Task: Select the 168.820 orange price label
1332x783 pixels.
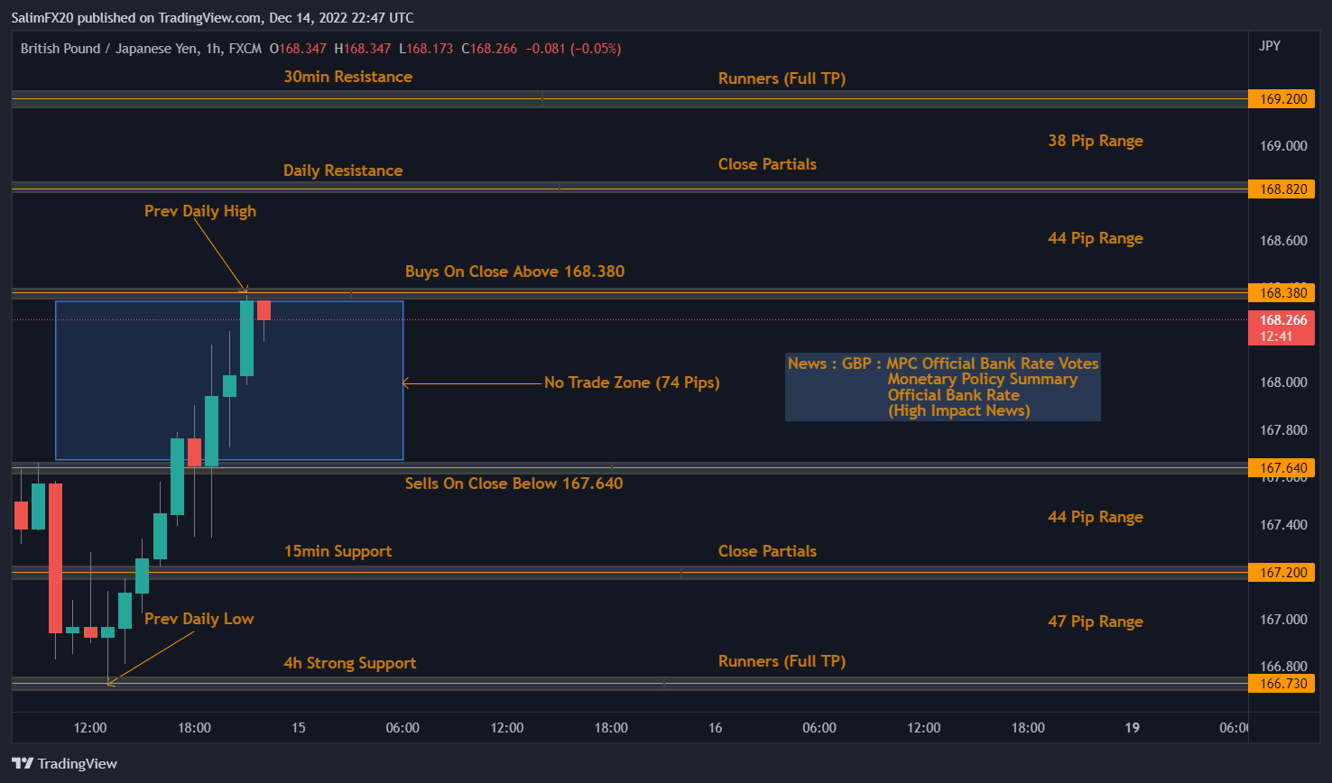Action: tap(1281, 189)
